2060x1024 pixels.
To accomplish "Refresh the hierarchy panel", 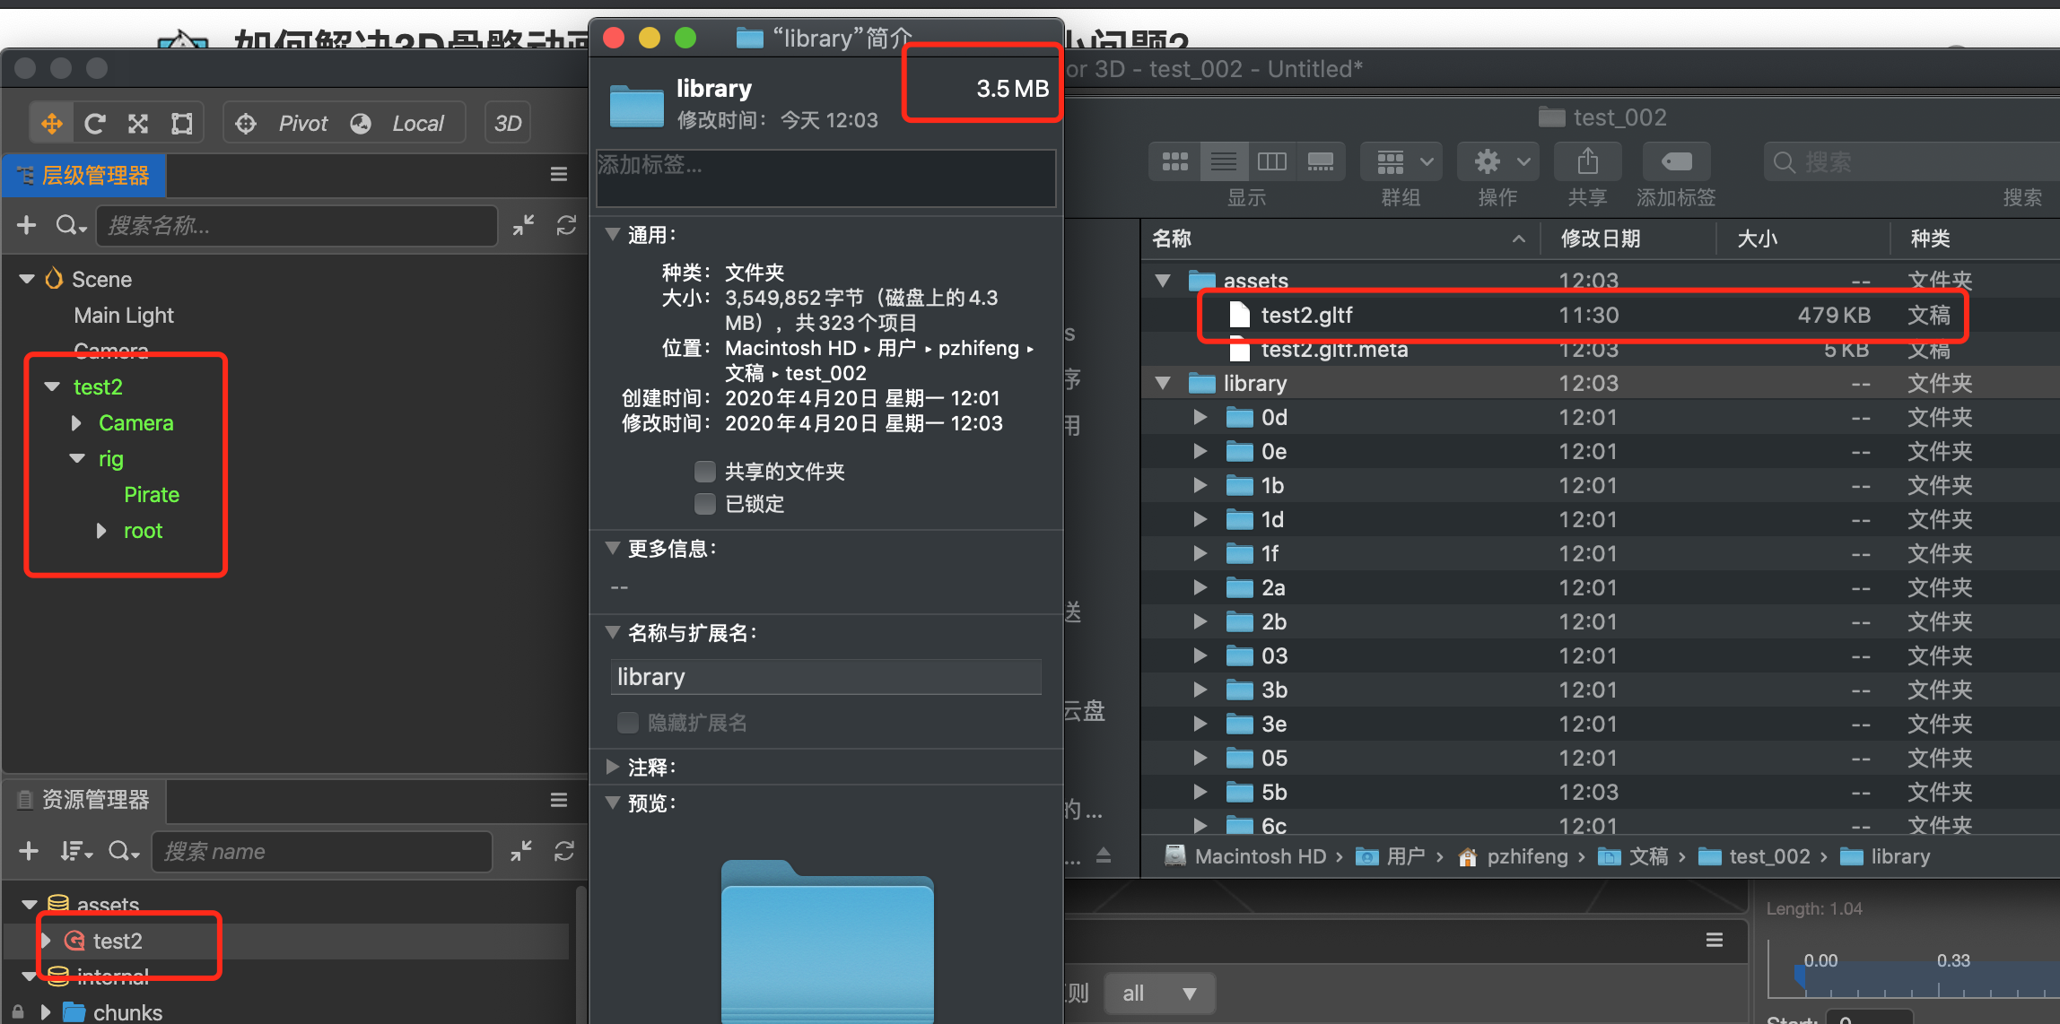I will [566, 225].
